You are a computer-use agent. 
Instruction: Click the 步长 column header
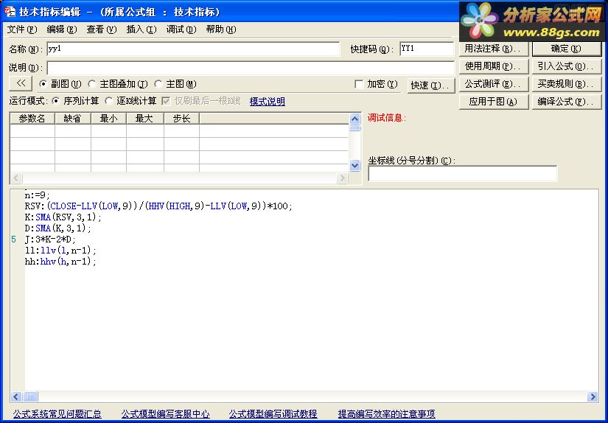coord(181,118)
